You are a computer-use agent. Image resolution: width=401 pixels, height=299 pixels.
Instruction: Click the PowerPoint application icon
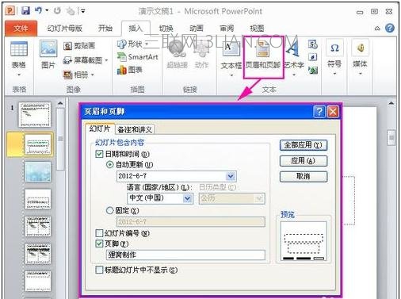click(10, 11)
